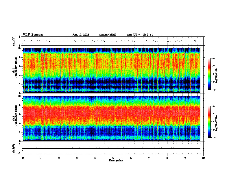Click the "6" frequency tick on ch.2 spectrogram
Screen dimensions: 229x177
coord(20,114)
